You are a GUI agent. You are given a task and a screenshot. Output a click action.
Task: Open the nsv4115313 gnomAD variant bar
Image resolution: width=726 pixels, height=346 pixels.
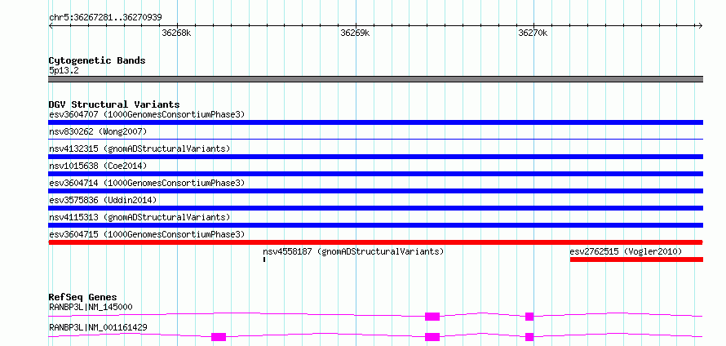(x=375, y=225)
